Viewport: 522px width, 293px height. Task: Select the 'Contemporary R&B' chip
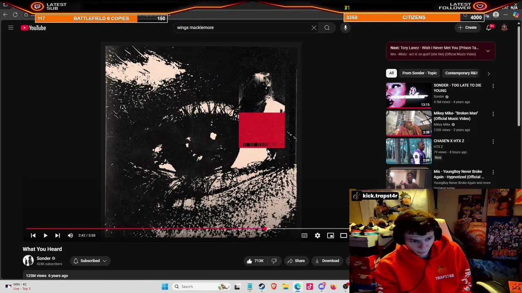click(x=461, y=73)
